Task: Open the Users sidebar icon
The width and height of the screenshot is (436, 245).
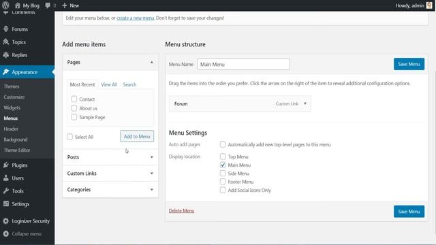Action: pyautogui.click(x=6, y=178)
